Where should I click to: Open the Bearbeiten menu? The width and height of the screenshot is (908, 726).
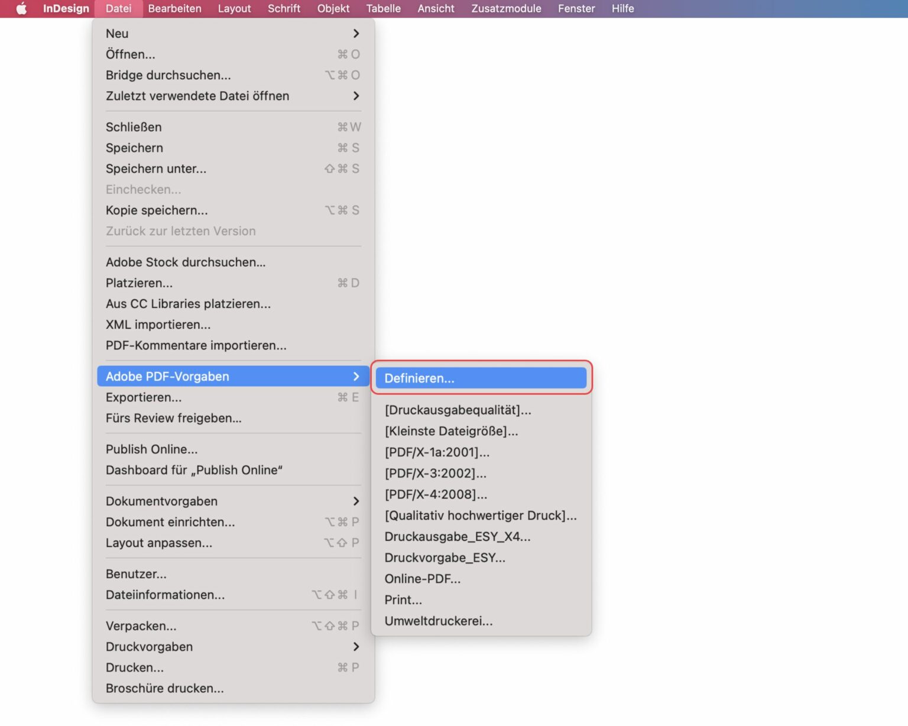point(174,8)
